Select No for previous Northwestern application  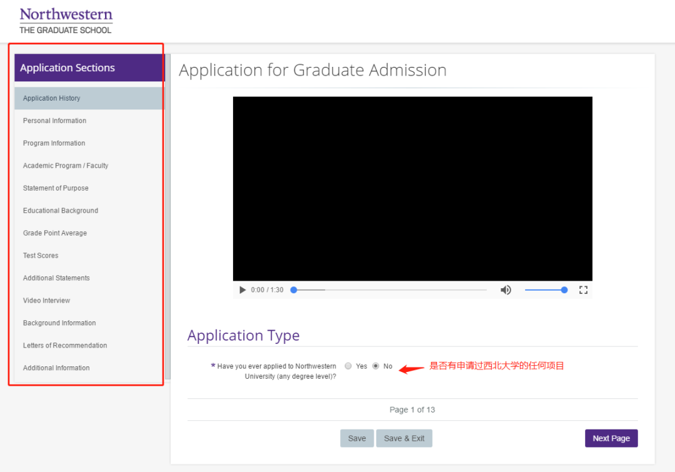point(376,366)
